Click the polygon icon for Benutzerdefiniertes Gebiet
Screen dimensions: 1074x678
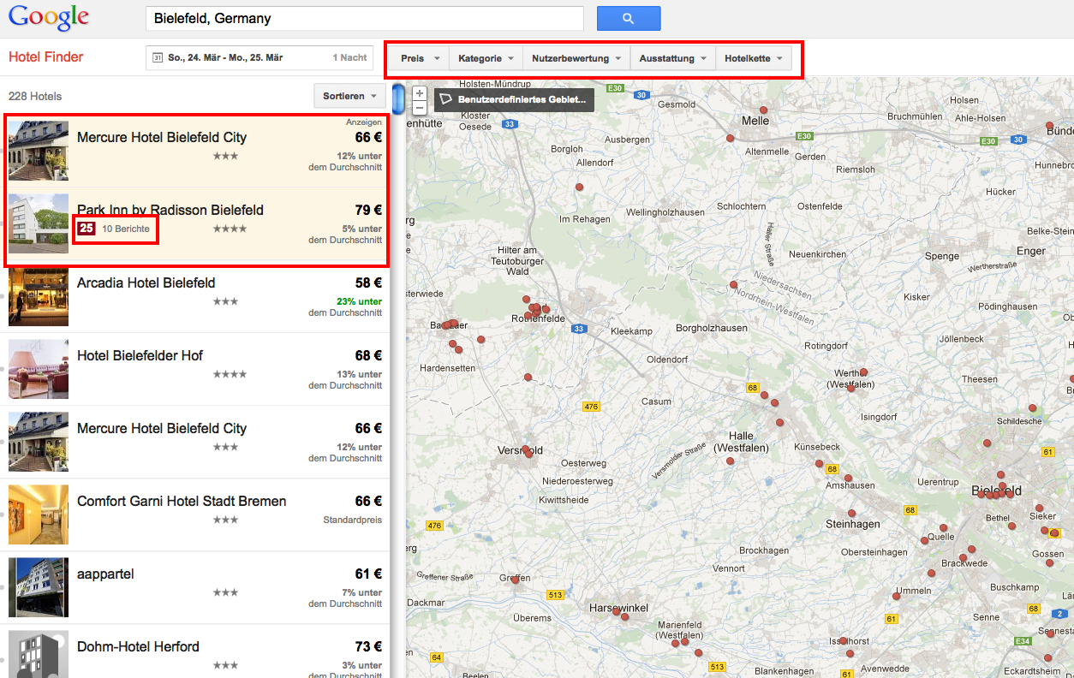[x=445, y=99]
